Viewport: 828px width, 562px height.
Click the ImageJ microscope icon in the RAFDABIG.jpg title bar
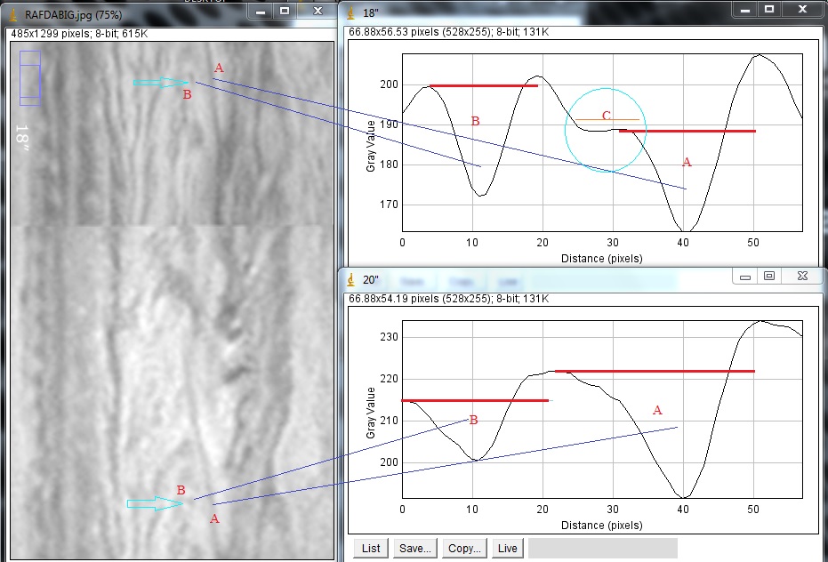tap(12, 13)
